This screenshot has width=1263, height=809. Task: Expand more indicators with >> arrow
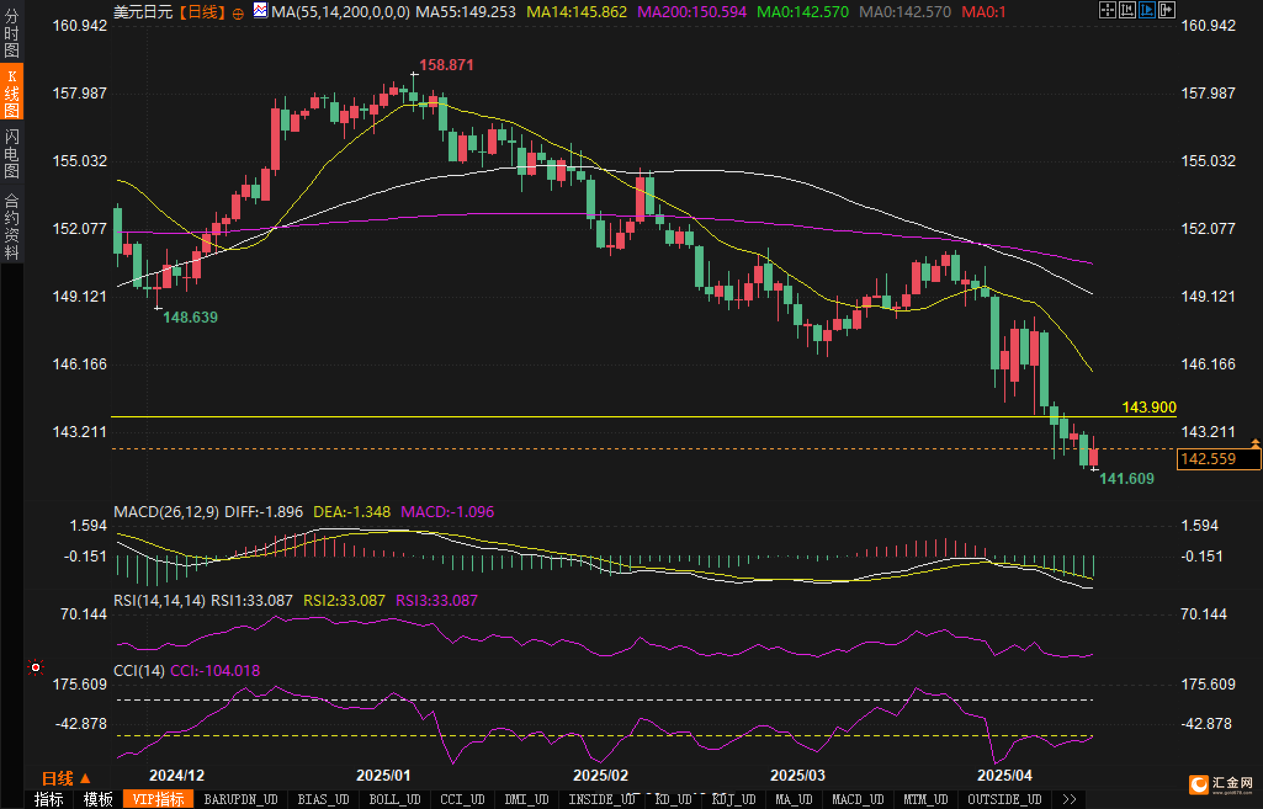(x=1070, y=799)
